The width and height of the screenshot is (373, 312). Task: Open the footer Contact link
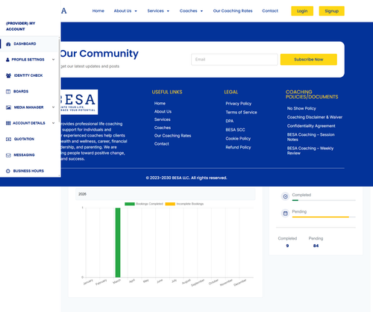point(162,144)
